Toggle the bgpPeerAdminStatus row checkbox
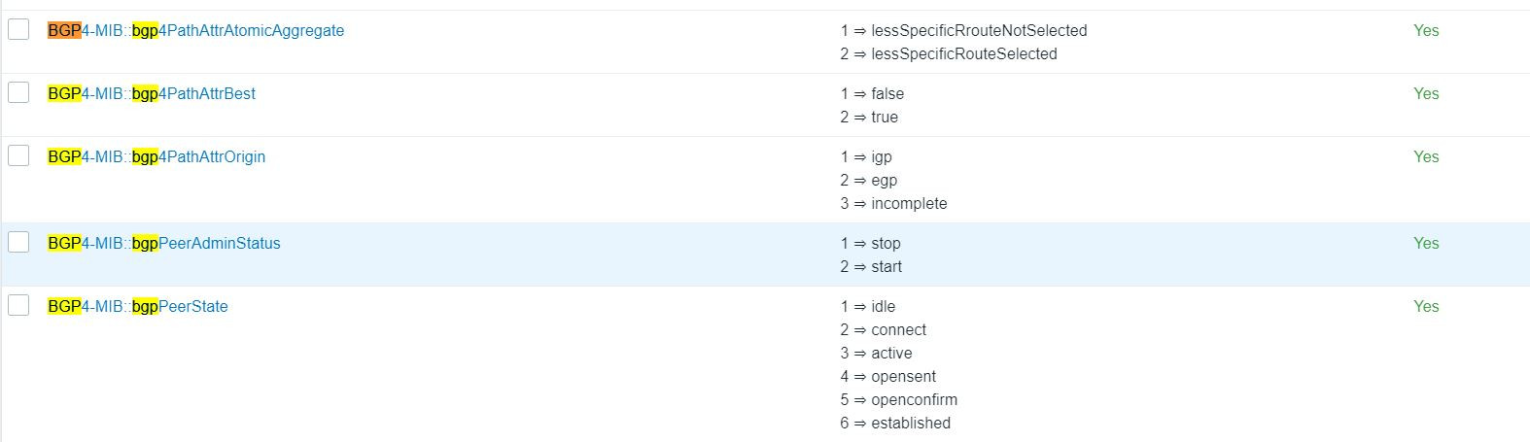 pos(18,243)
